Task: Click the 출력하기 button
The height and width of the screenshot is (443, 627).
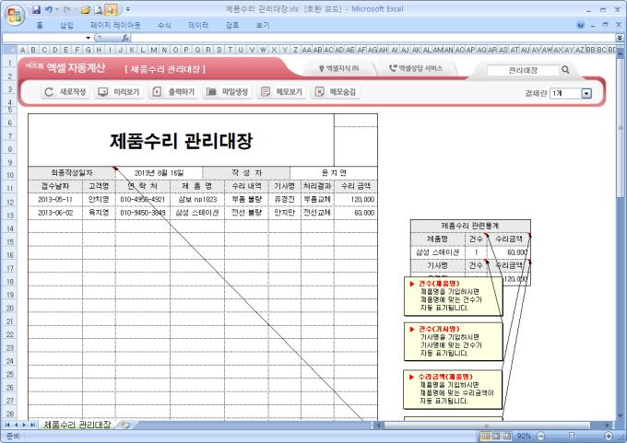Action: click(x=173, y=92)
